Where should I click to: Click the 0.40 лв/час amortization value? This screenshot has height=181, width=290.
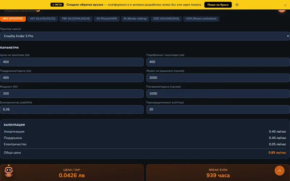(x=277, y=131)
